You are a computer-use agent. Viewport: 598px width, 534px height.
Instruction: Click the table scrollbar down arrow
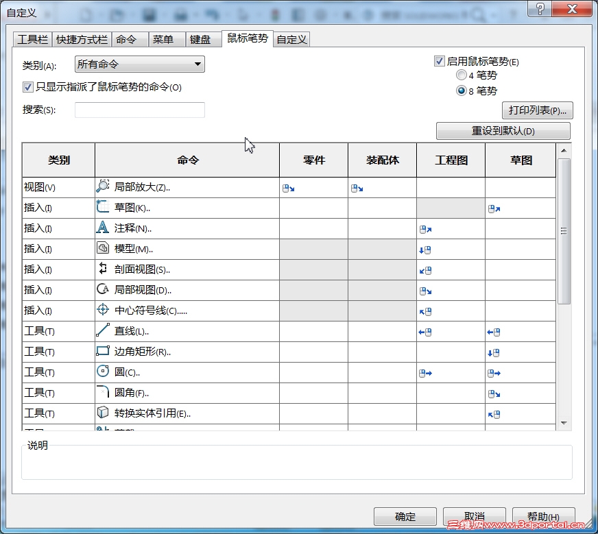tap(564, 423)
